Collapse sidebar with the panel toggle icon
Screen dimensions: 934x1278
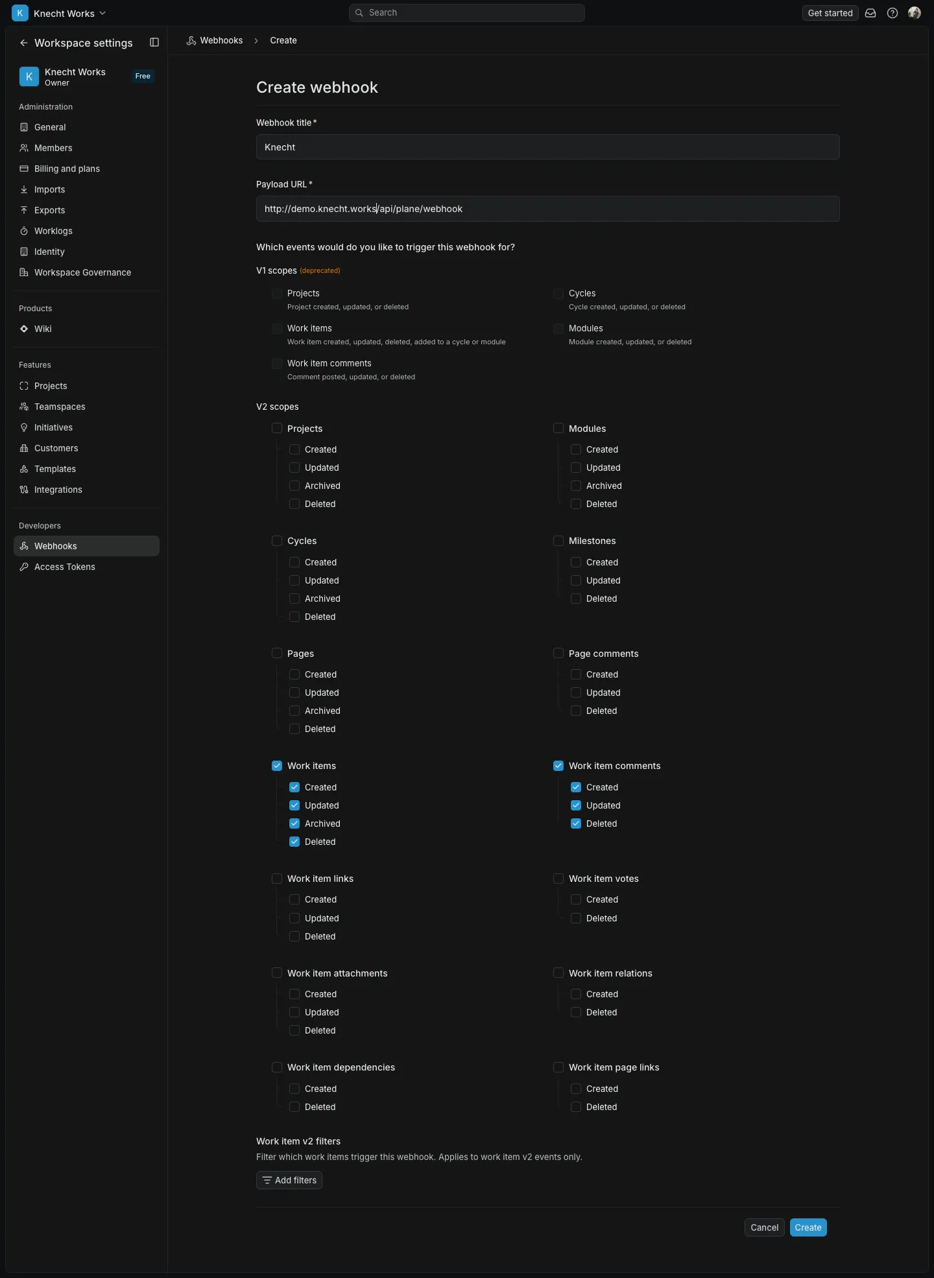pos(154,42)
